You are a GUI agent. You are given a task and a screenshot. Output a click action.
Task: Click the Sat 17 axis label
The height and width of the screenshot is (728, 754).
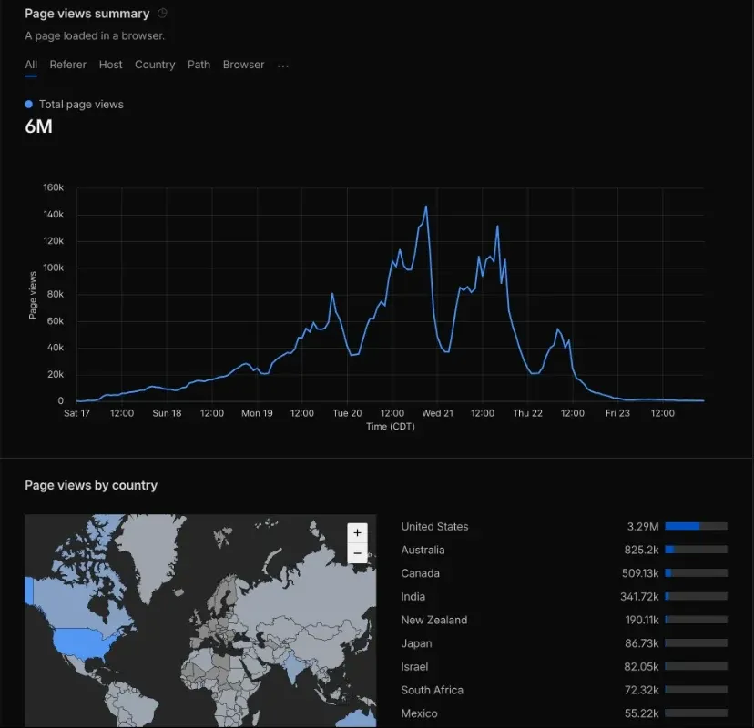[x=76, y=413]
